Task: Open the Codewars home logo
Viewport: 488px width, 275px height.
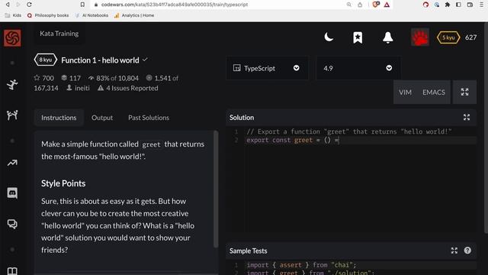Action: click(12, 38)
